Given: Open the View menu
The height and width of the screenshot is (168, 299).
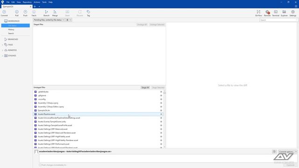Looking at the screenshot, I should click(19, 2).
